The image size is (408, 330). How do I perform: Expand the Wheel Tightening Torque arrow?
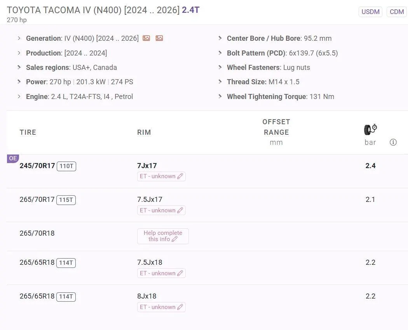(220, 96)
